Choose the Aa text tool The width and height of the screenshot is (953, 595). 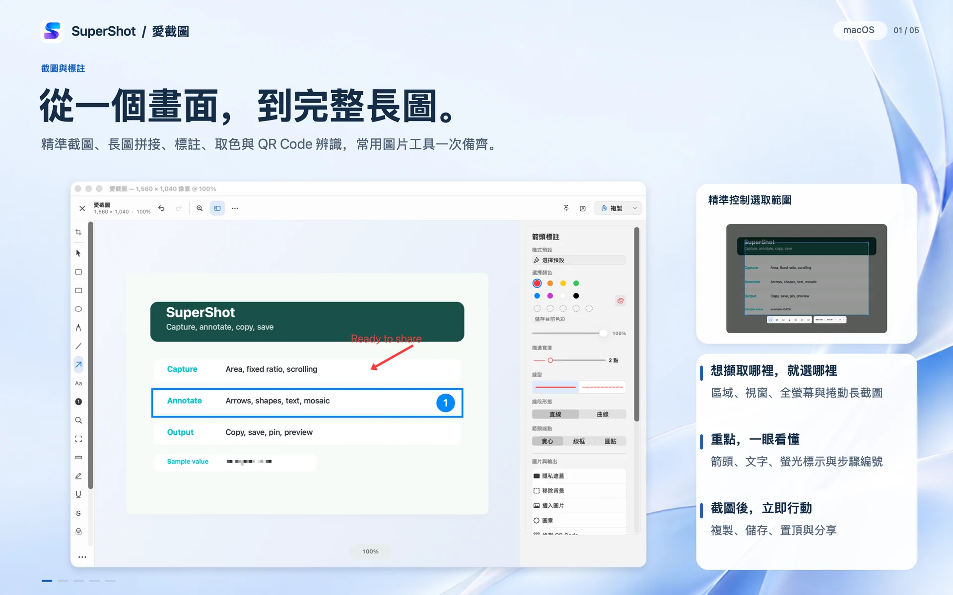pos(78,383)
